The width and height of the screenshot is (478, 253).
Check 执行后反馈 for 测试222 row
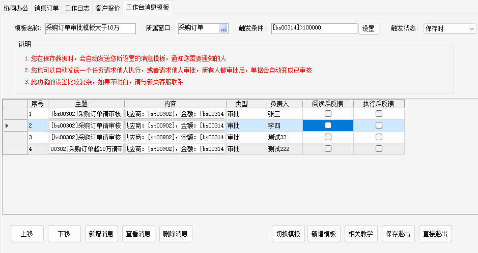[379, 149]
